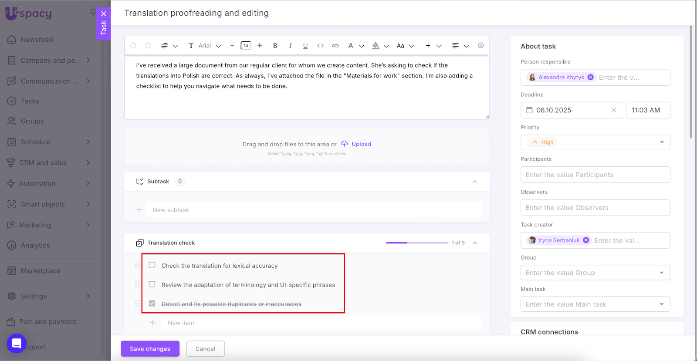697x361 pixels.
Task: Click the Save changes button
Action: pyautogui.click(x=150, y=349)
